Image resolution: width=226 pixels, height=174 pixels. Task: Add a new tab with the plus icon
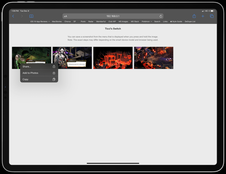pos(203,16)
